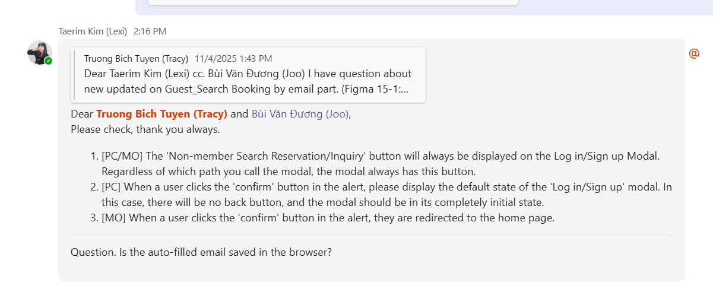Click the gray left bar of the quoted reply
Screen dimensions: 713x292
point(73,74)
